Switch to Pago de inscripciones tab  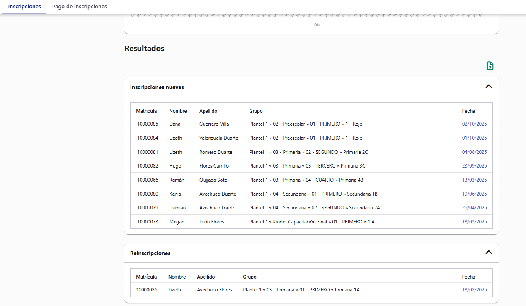pyautogui.click(x=79, y=7)
